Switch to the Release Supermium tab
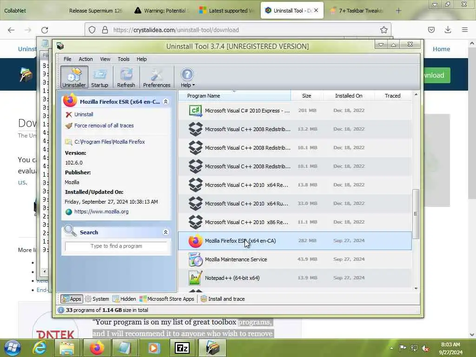This screenshot has width=476, height=357. click(95, 11)
